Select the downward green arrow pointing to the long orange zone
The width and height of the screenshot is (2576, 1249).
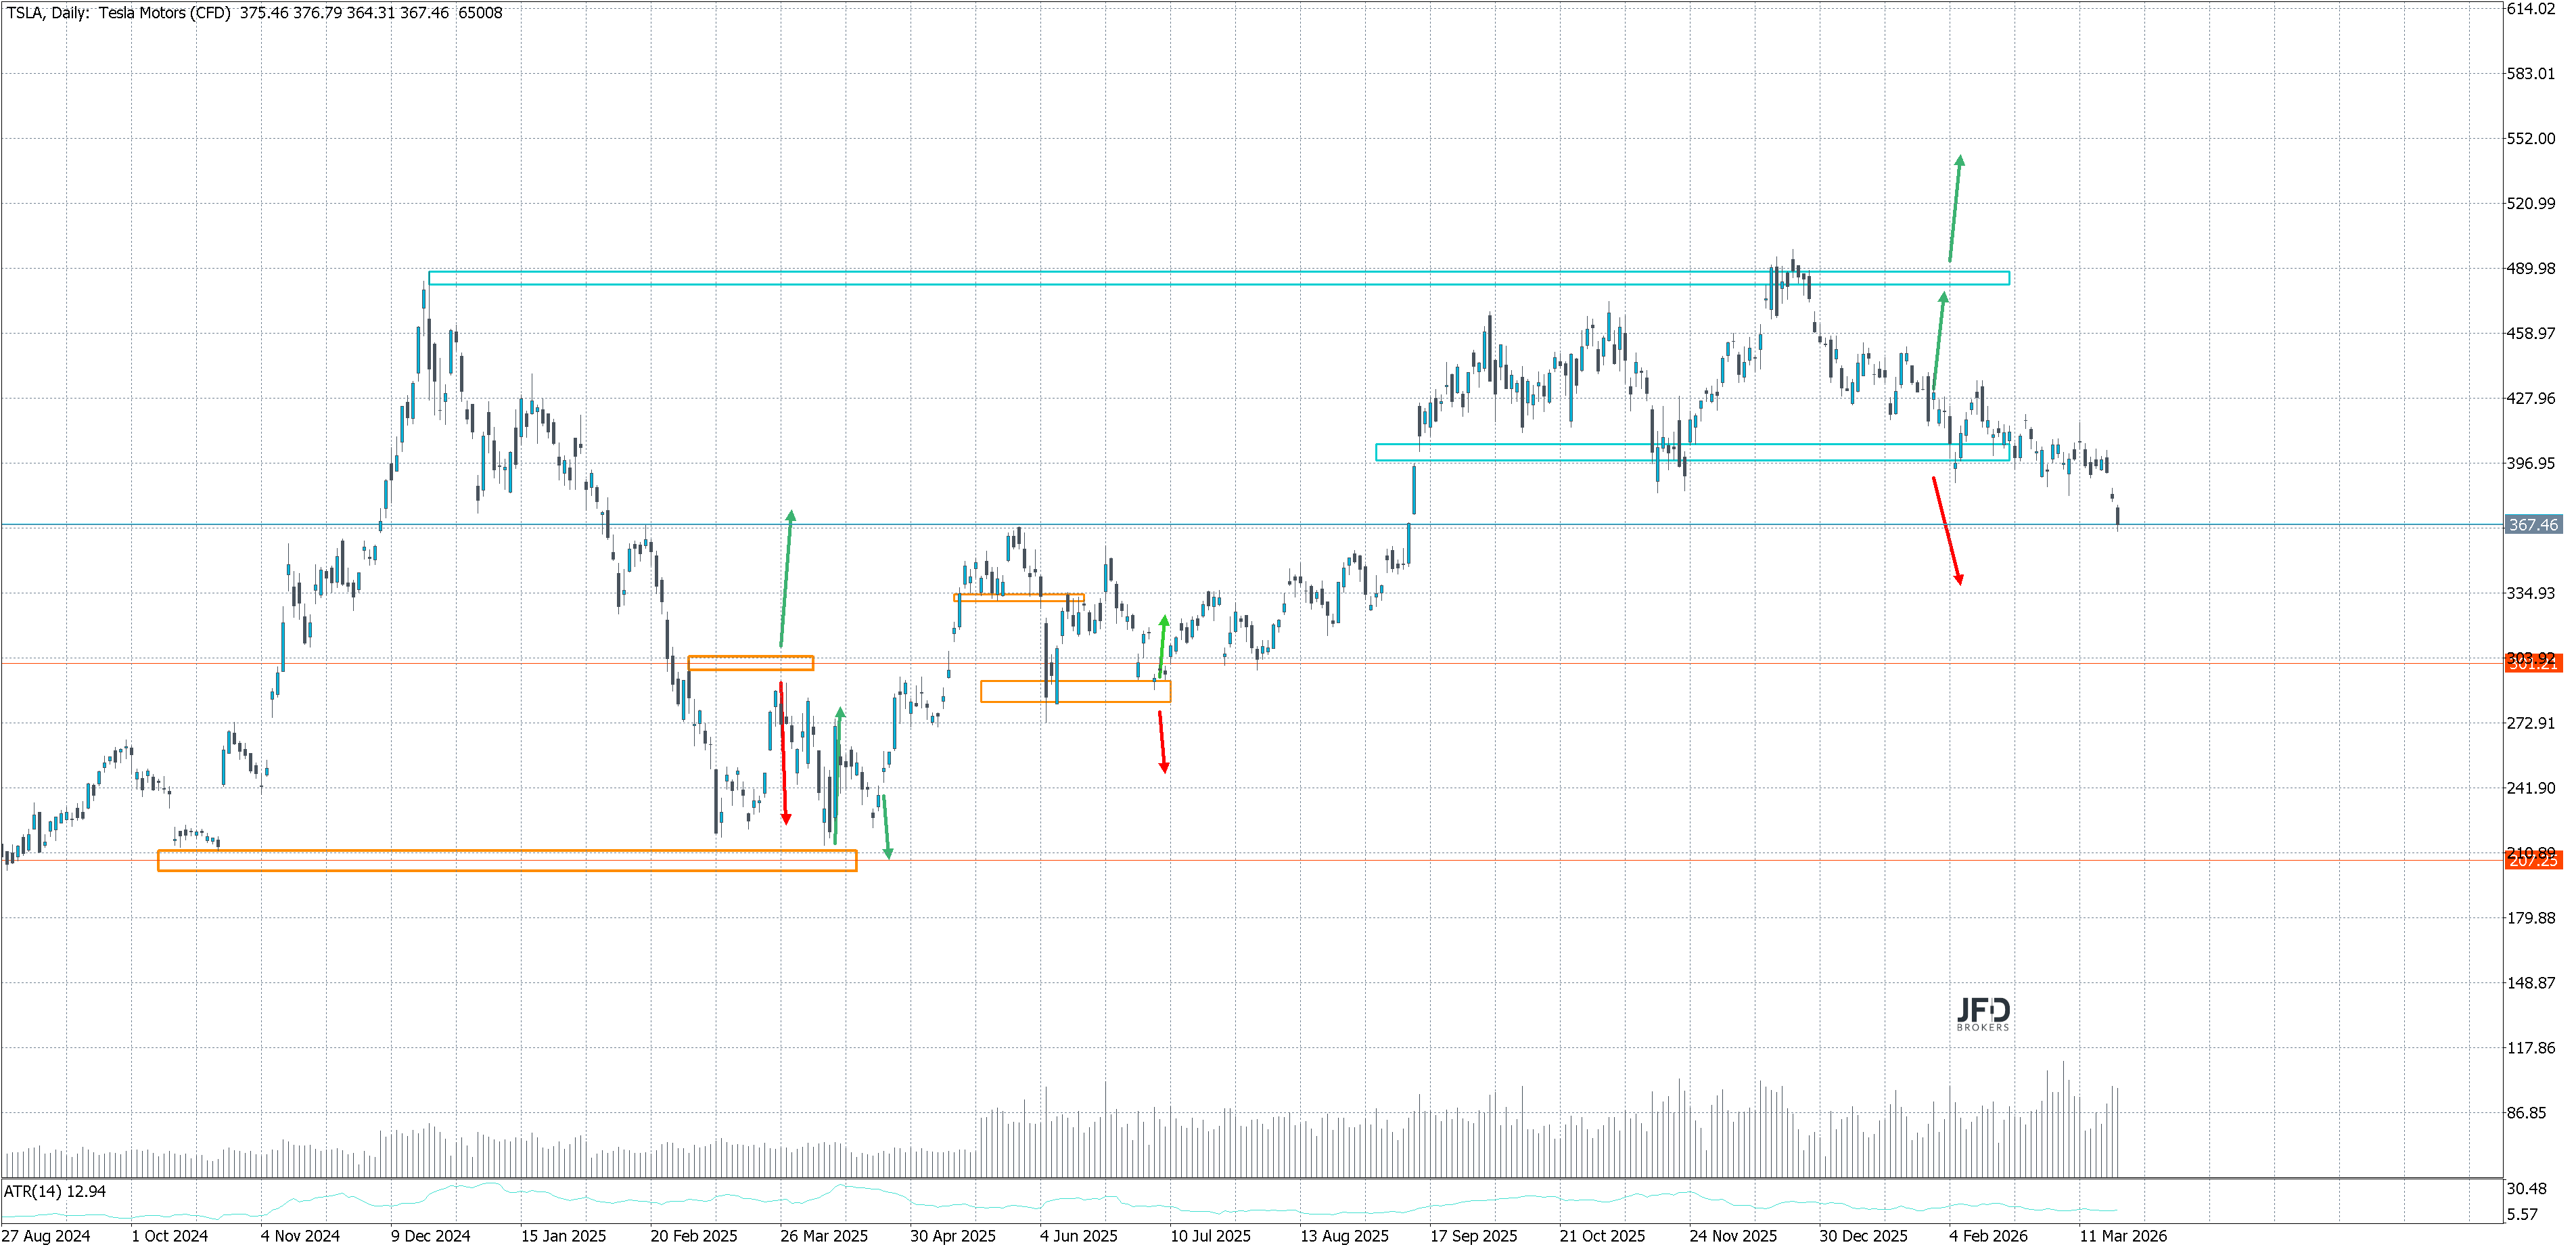(885, 826)
